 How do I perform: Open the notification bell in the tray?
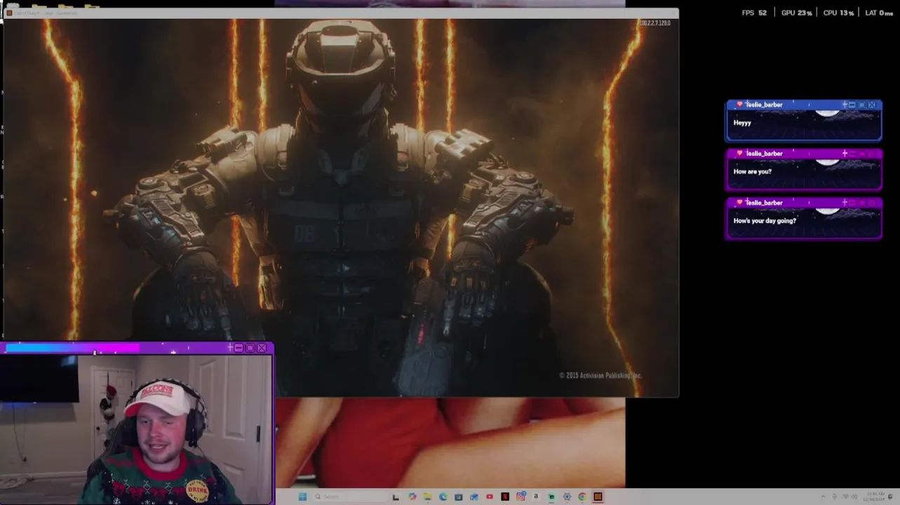click(890, 497)
